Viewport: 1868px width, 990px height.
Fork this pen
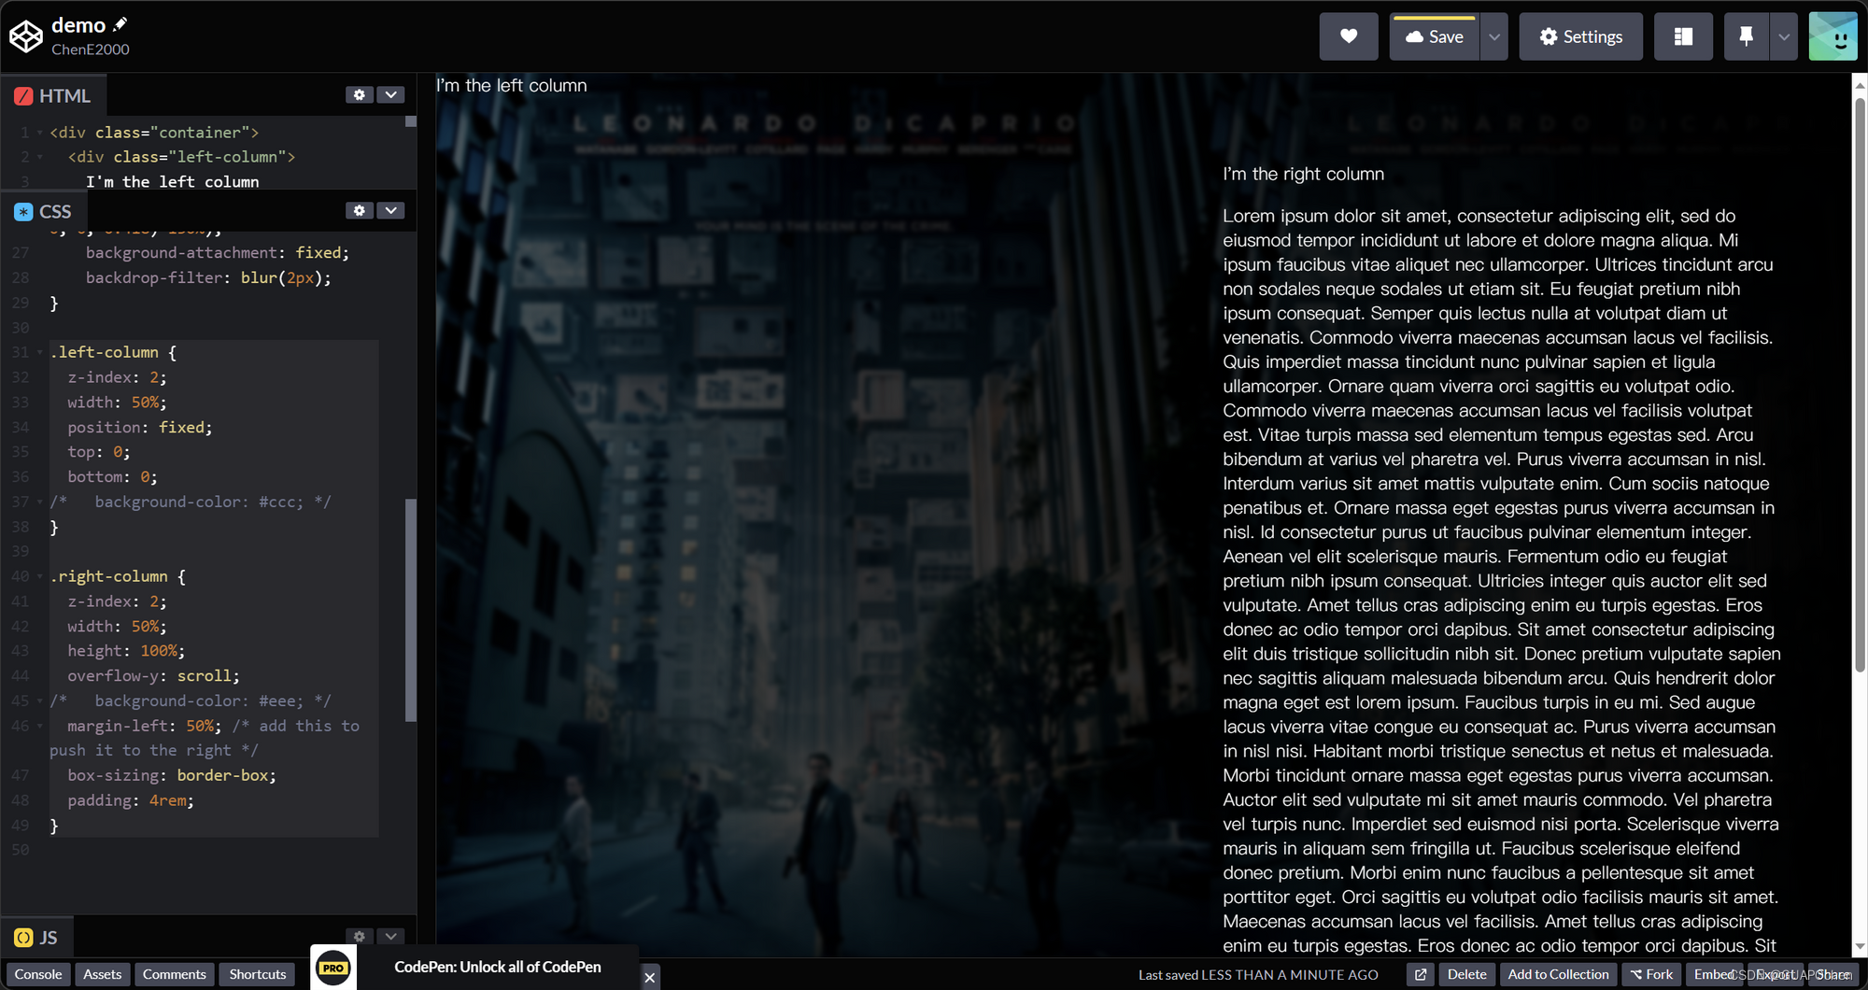1651,974
